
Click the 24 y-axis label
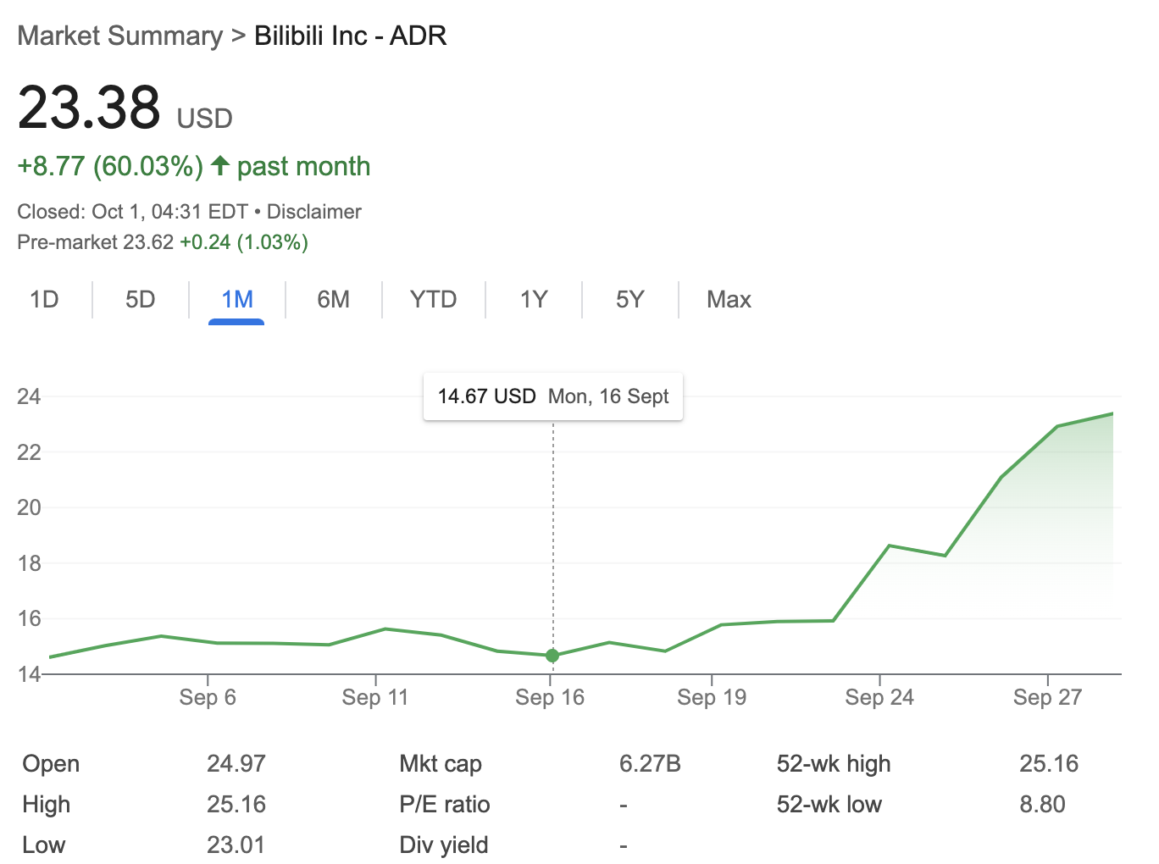[x=29, y=396]
